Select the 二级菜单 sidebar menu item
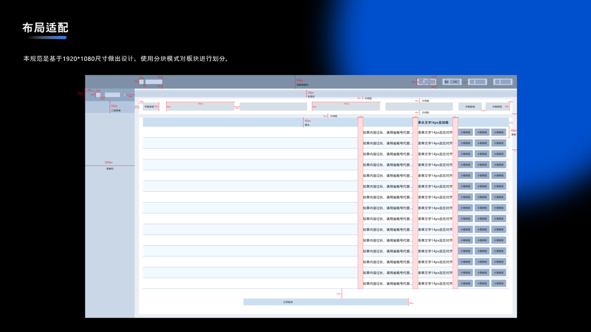 pyautogui.click(x=110, y=107)
